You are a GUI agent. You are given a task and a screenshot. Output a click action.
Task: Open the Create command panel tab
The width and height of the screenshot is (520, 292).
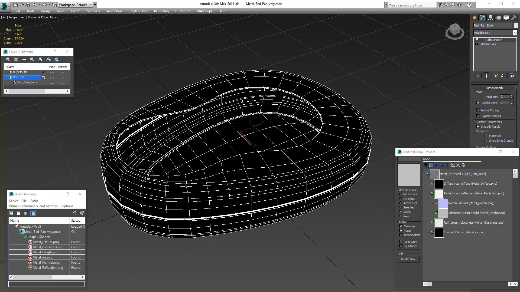474,18
